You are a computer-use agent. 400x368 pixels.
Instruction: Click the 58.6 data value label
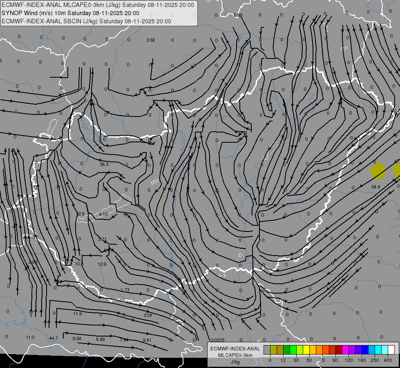pyautogui.click(x=376, y=187)
